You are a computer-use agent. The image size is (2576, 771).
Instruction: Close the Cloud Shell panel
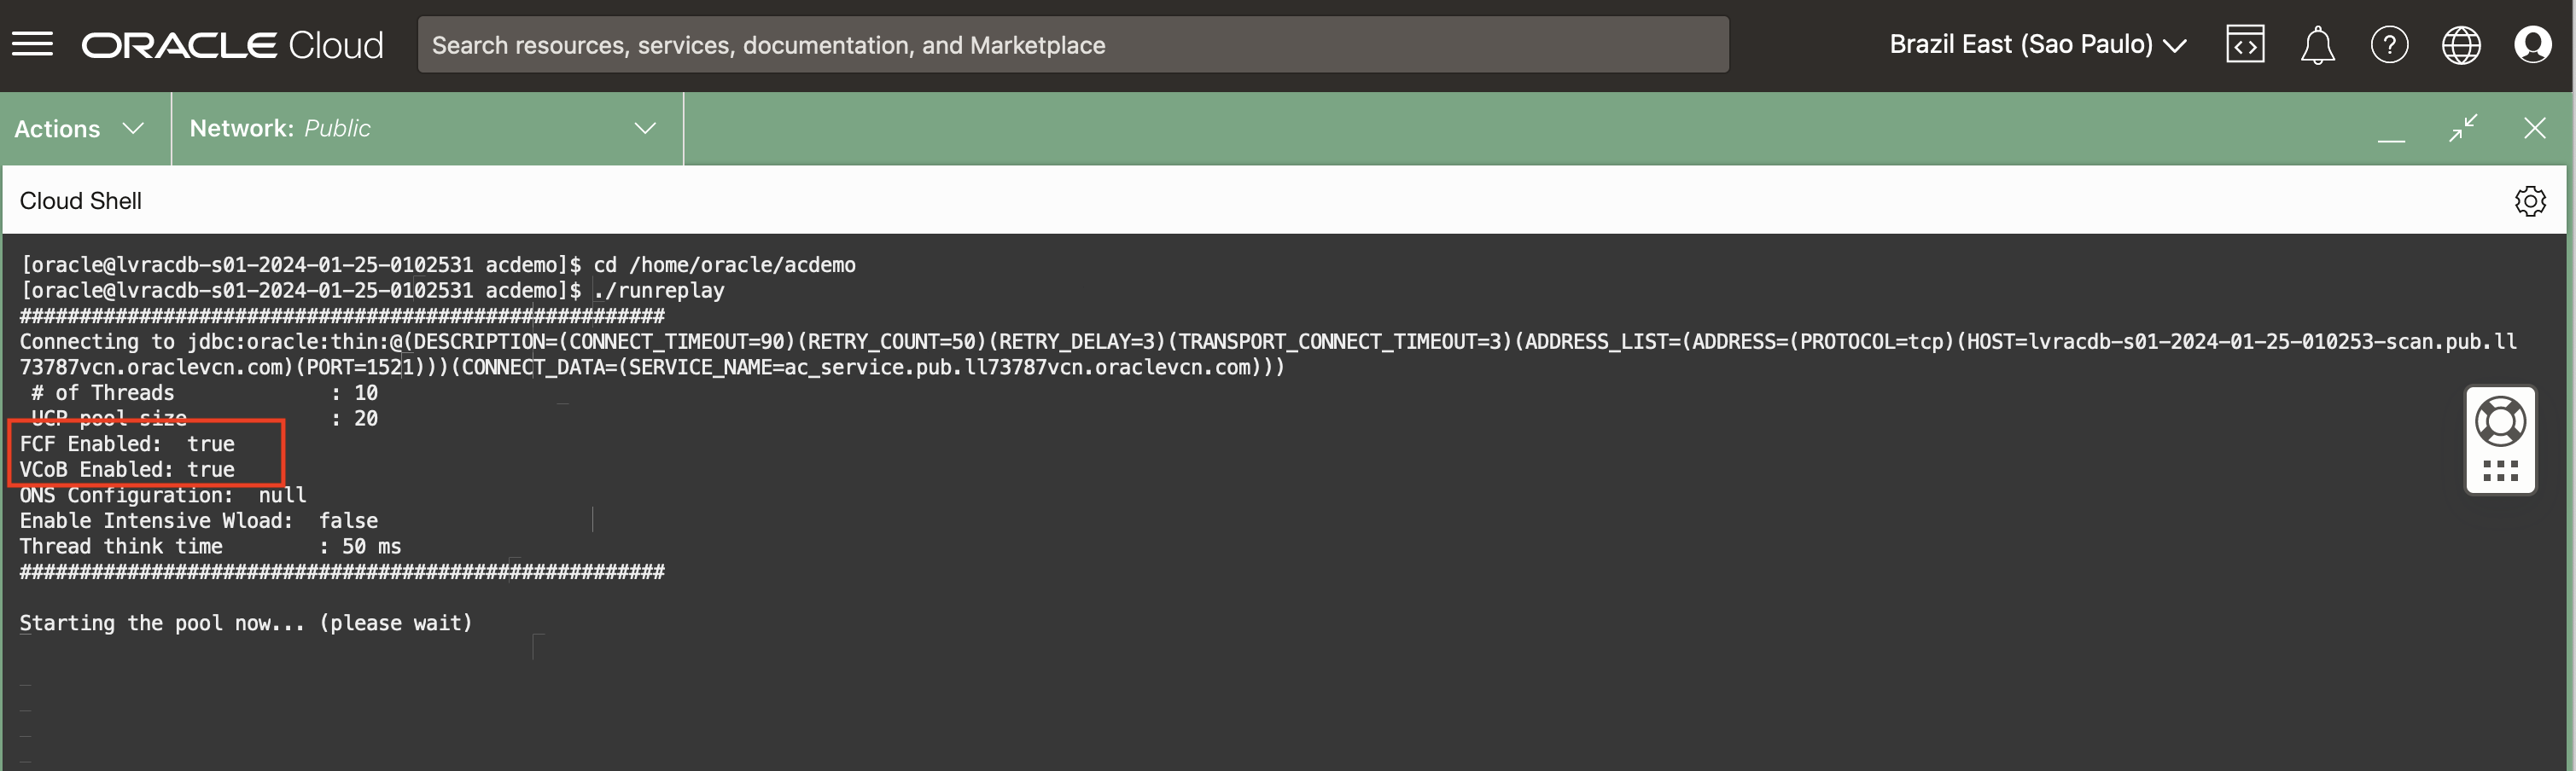[2534, 128]
